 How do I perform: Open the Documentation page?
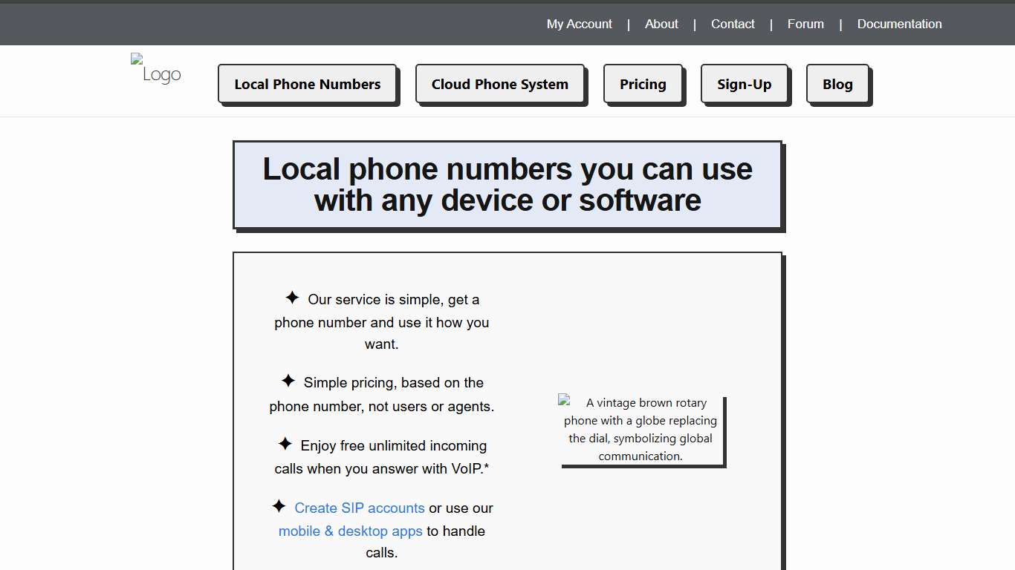point(899,24)
